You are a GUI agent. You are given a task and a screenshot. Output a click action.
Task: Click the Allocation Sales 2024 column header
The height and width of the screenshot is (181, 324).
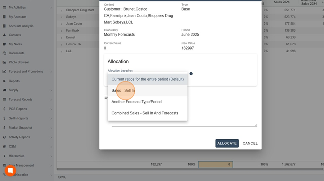(309, 2)
